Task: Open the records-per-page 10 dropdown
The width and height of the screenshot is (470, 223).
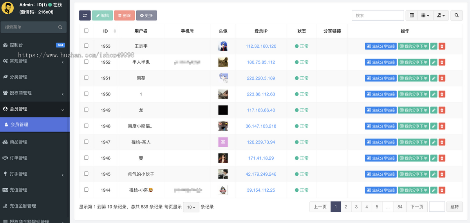Action: tap(191, 207)
